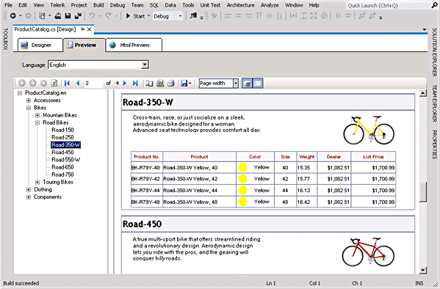Click the current page number field
The width and height of the screenshot is (440, 289).
94,83
